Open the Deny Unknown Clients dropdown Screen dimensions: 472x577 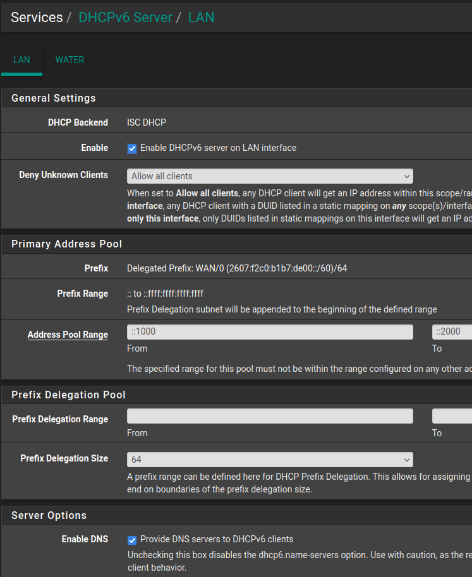[x=270, y=176]
